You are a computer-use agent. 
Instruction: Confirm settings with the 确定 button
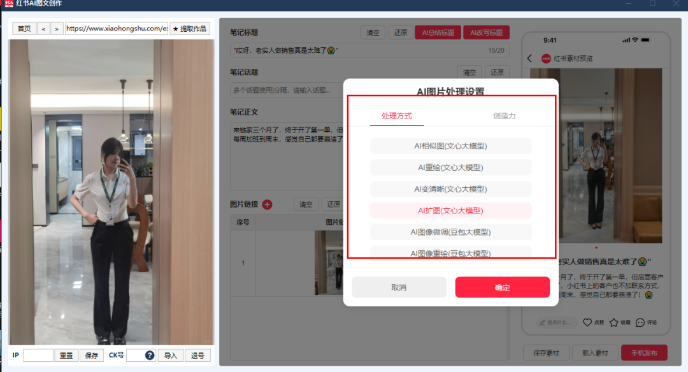coord(503,287)
